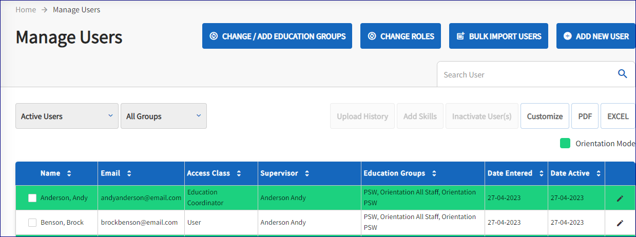Click email brockbenson@email.com
Viewport: 636px width, 237px height.
coord(139,223)
